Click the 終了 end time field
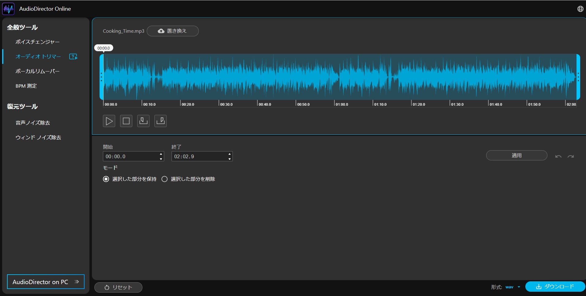Screen dimensions: 586x296 pos(198,156)
